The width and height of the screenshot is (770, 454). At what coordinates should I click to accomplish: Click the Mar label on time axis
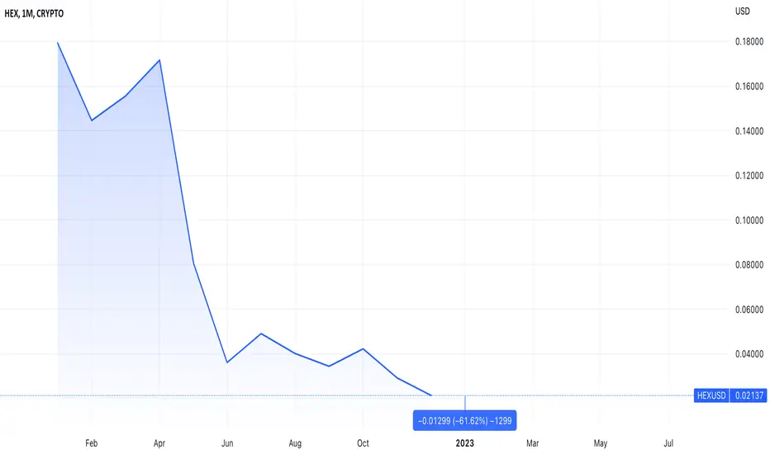(532, 443)
